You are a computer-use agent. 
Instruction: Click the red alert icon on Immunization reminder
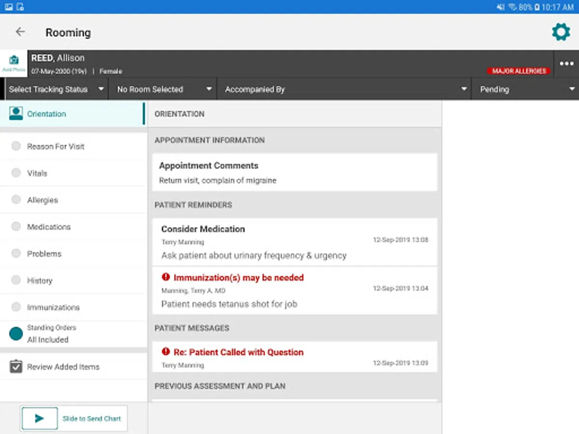pyautogui.click(x=166, y=277)
